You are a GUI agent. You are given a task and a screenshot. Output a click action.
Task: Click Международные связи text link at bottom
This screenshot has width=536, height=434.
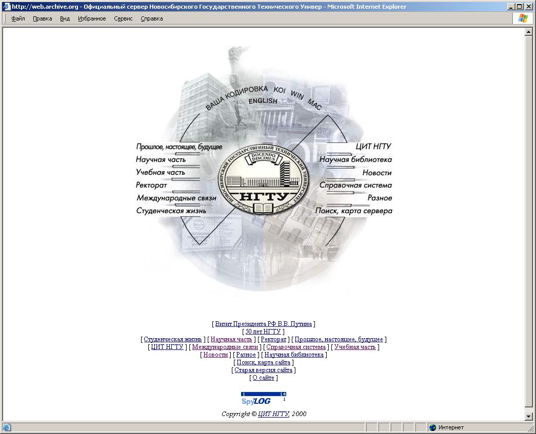tap(225, 347)
